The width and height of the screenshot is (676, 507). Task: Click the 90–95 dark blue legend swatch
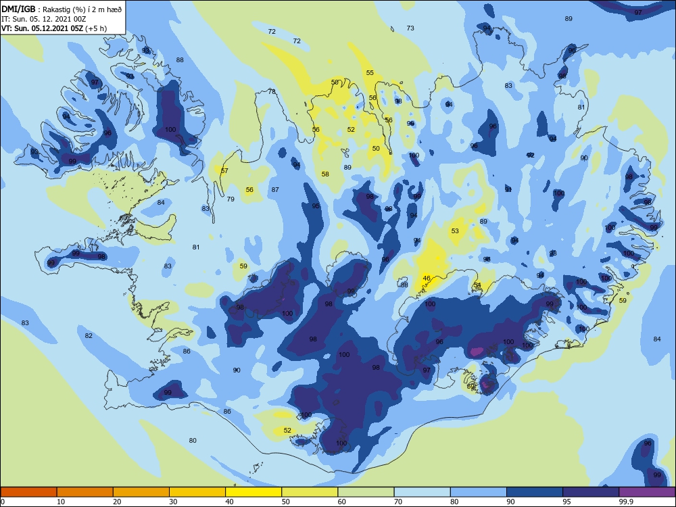click(535, 492)
